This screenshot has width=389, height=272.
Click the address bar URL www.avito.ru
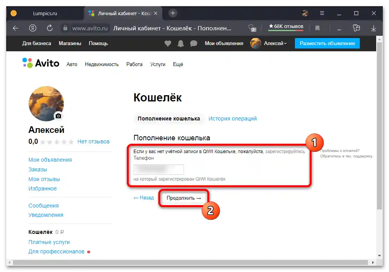click(x=90, y=28)
